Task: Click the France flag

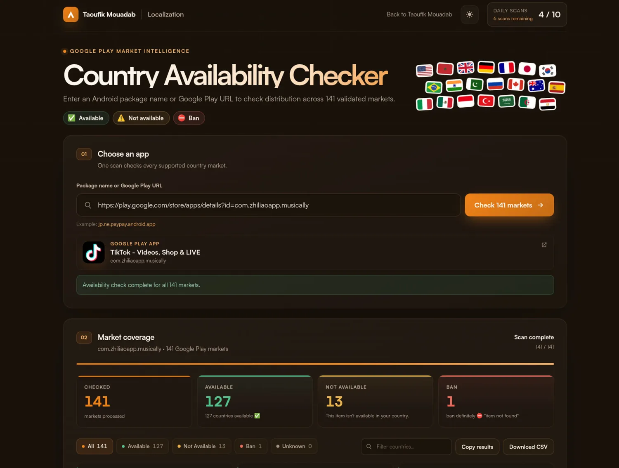Action: click(506, 68)
